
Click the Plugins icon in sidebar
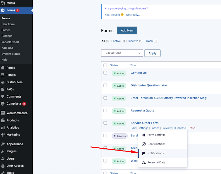[3, 151]
